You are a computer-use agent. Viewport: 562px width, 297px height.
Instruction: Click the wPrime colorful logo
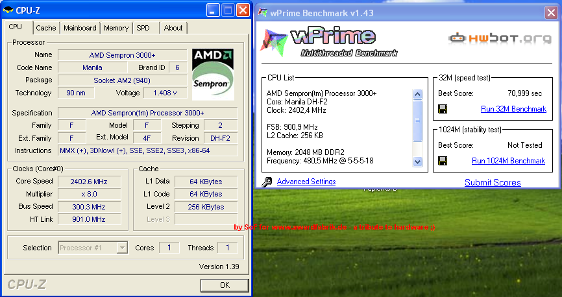(x=275, y=43)
